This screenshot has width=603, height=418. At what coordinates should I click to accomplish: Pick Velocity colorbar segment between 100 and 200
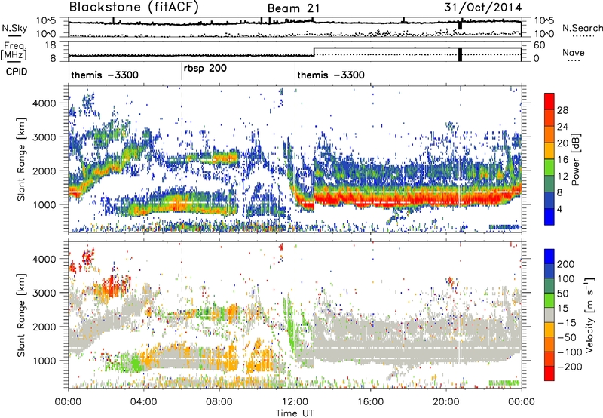click(549, 271)
